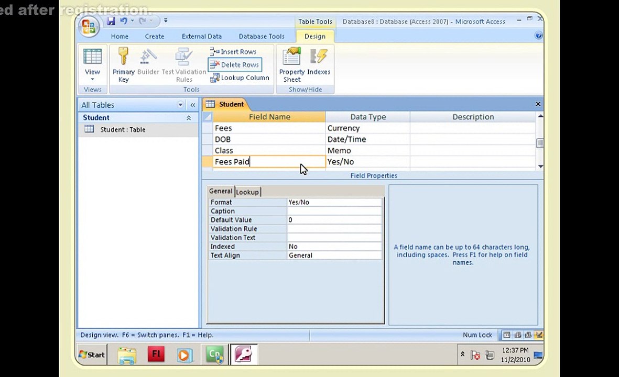Launch Flash from the taskbar
The height and width of the screenshot is (377, 619).
pyautogui.click(x=156, y=354)
